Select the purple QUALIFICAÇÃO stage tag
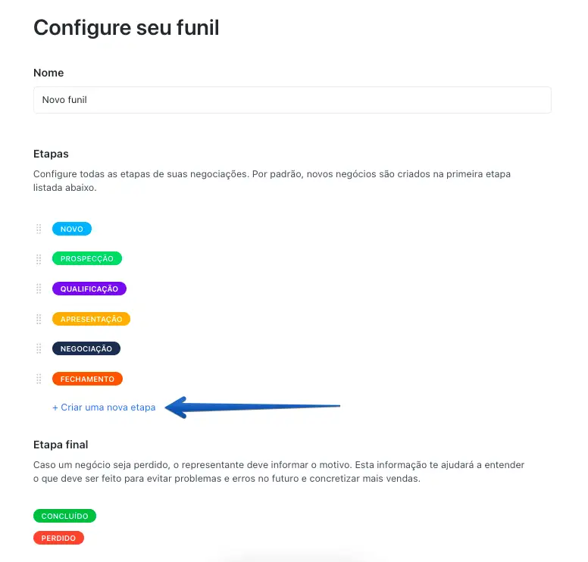Viewport: 588px width, 562px height. pyautogui.click(x=89, y=289)
